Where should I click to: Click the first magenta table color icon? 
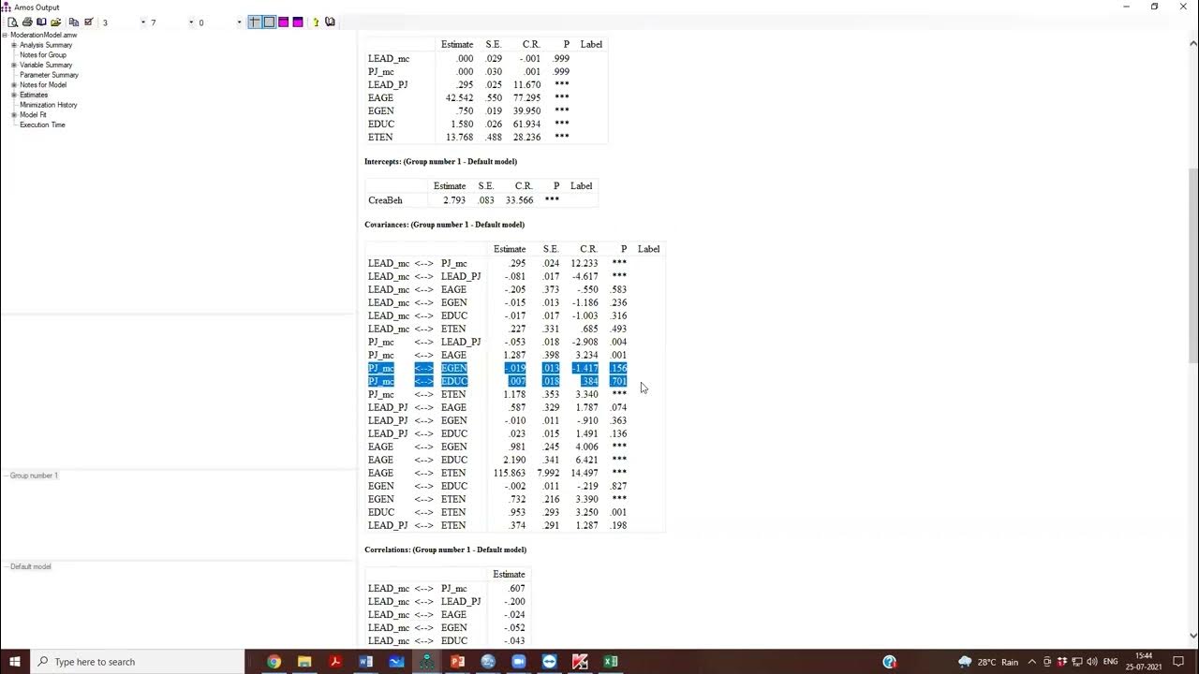click(284, 22)
